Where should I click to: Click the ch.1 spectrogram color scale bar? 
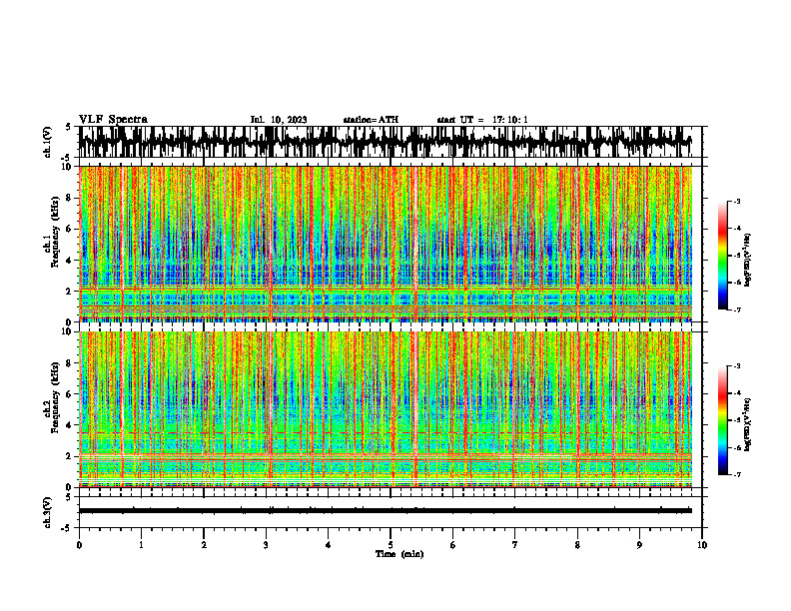722,255
